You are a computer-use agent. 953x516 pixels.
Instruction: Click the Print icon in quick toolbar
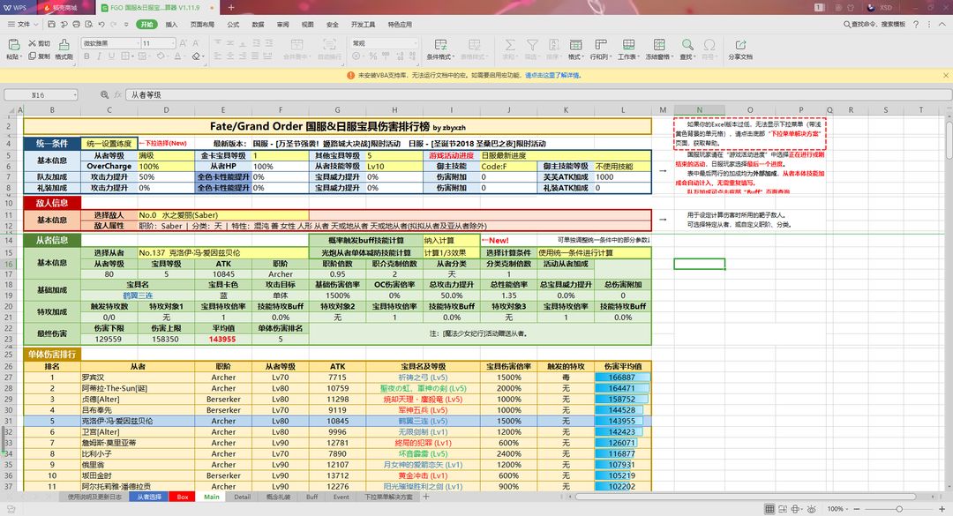point(76,25)
